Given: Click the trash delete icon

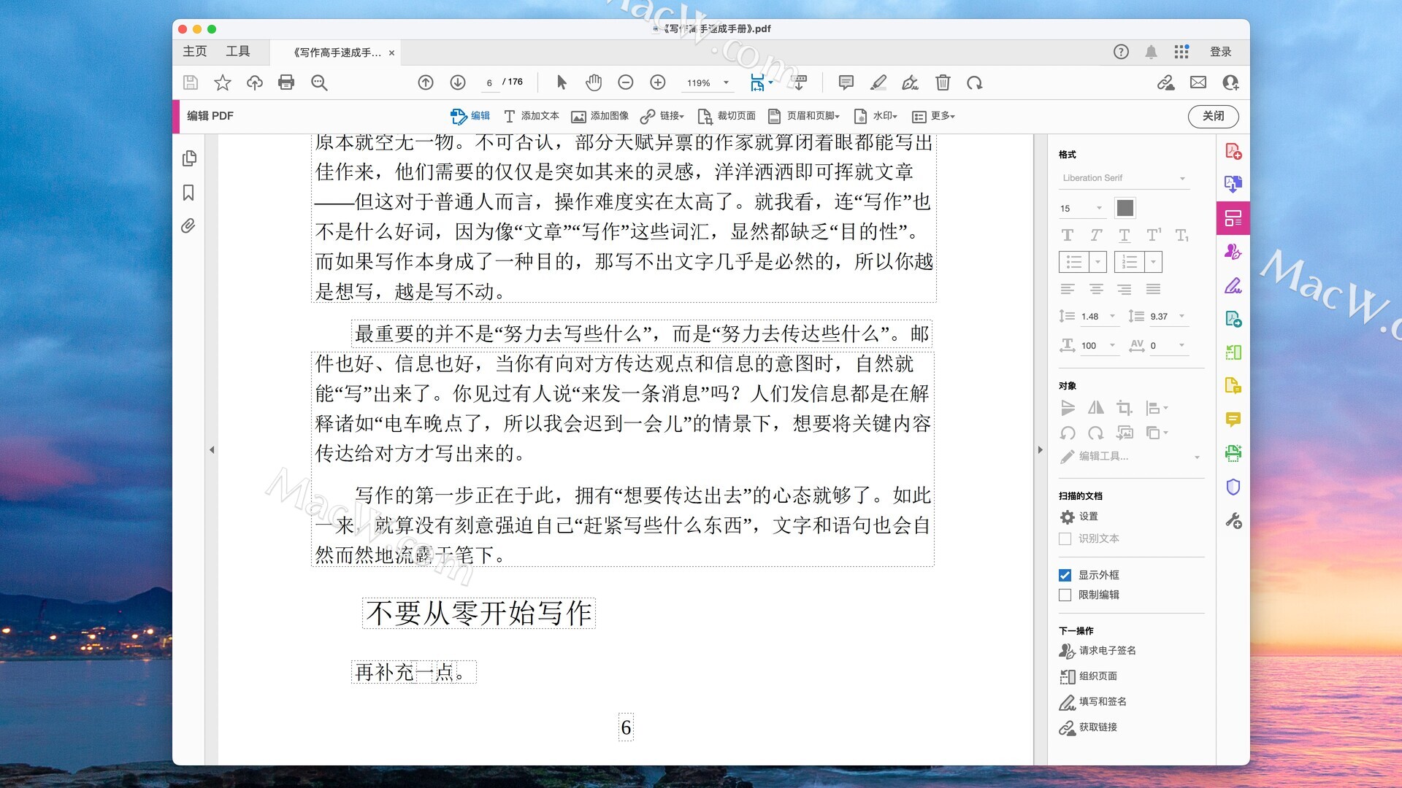Looking at the screenshot, I should [x=943, y=82].
